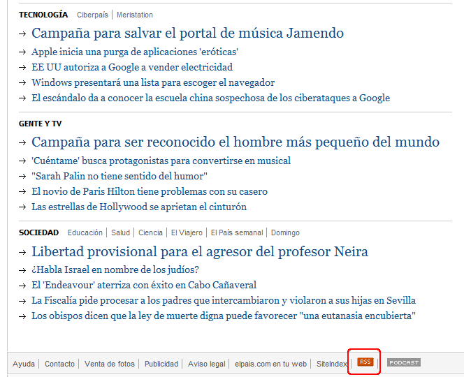Screen dimensions: 464x377
Task: Open the '¿Habla Israel' article
Action: coord(115,270)
